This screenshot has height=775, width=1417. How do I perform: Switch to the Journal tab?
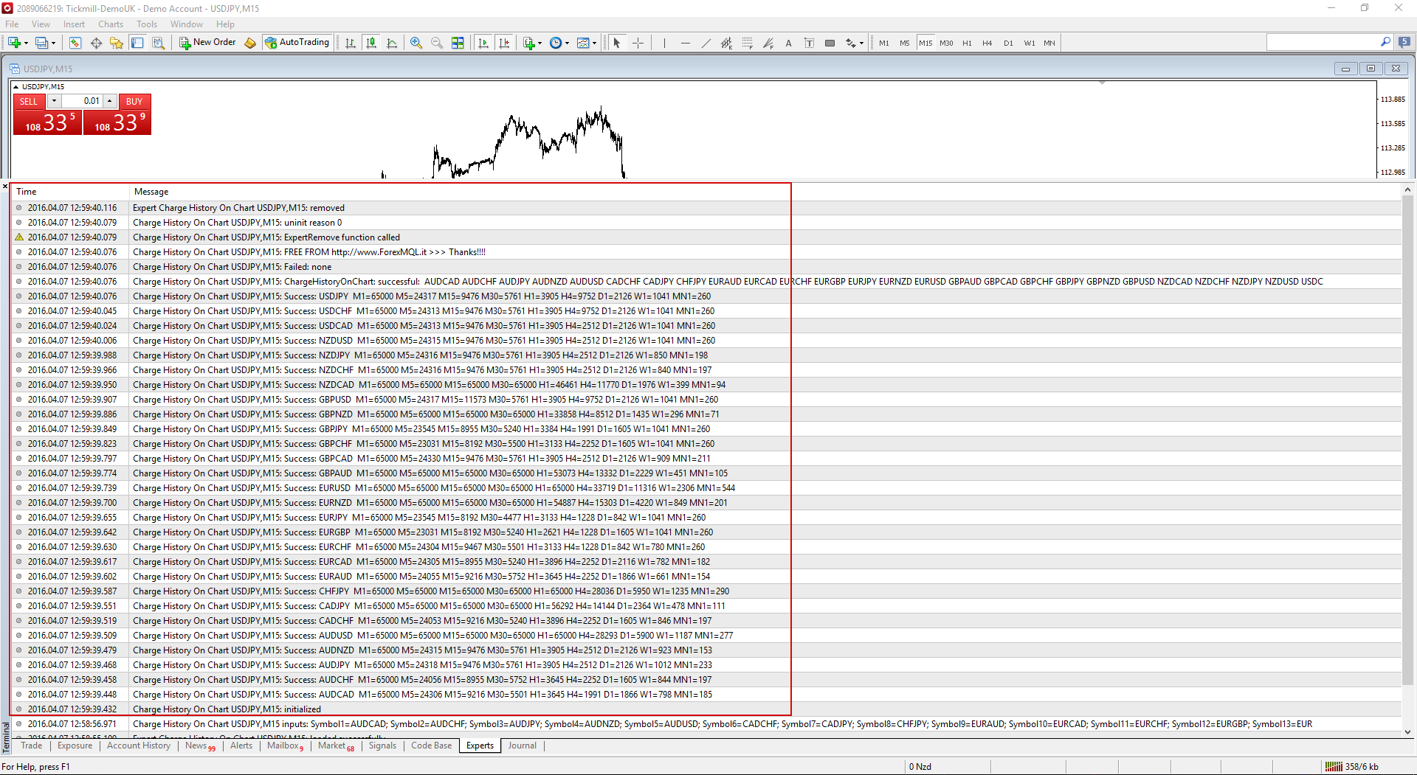[522, 746]
